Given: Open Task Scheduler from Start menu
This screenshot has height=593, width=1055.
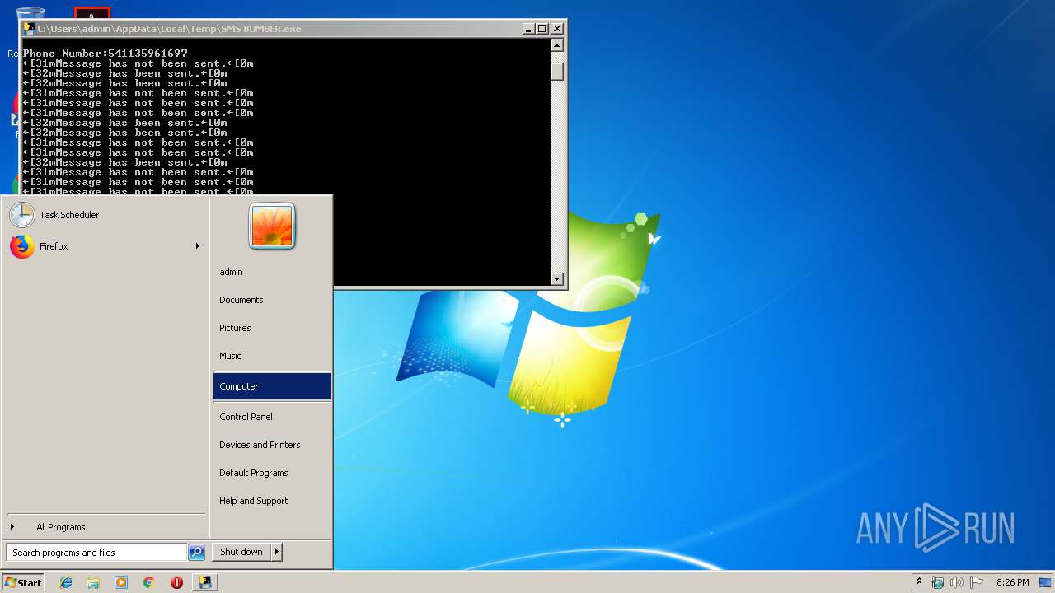Looking at the screenshot, I should point(105,215).
